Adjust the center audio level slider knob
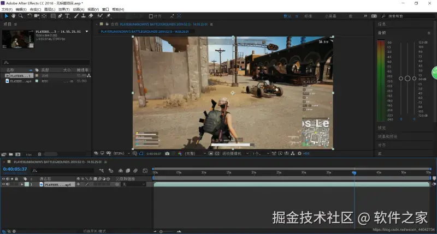The width and height of the screenshot is (437, 234). tap(408, 79)
